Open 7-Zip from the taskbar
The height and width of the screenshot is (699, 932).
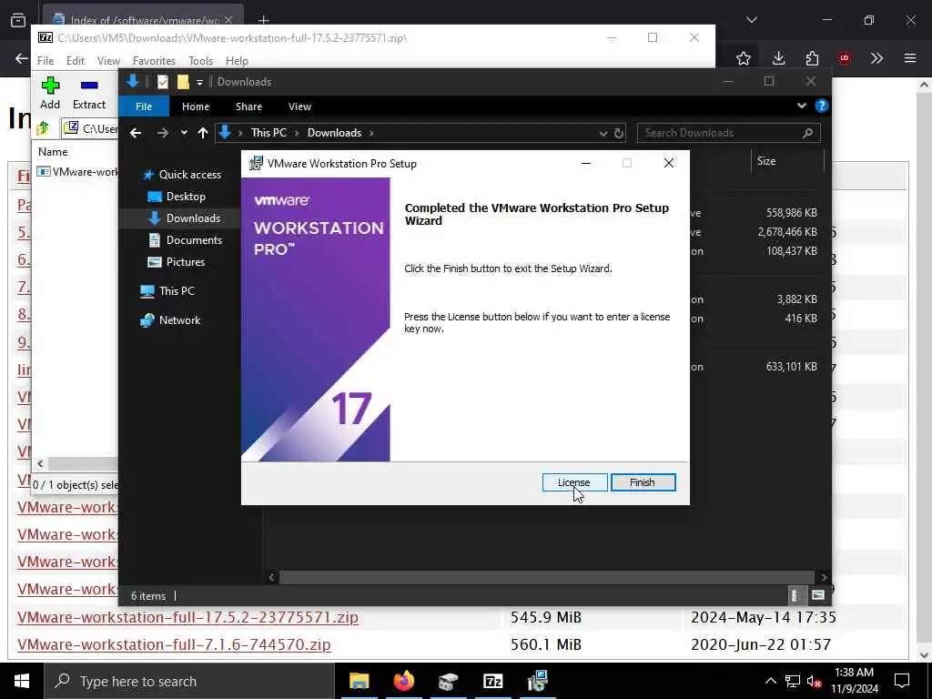click(x=493, y=681)
